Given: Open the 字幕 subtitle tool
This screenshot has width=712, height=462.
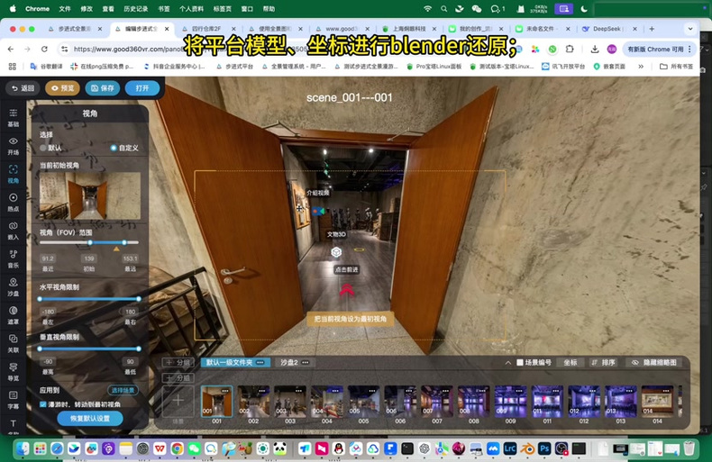Looking at the screenshot, I should tap(14, 399).
